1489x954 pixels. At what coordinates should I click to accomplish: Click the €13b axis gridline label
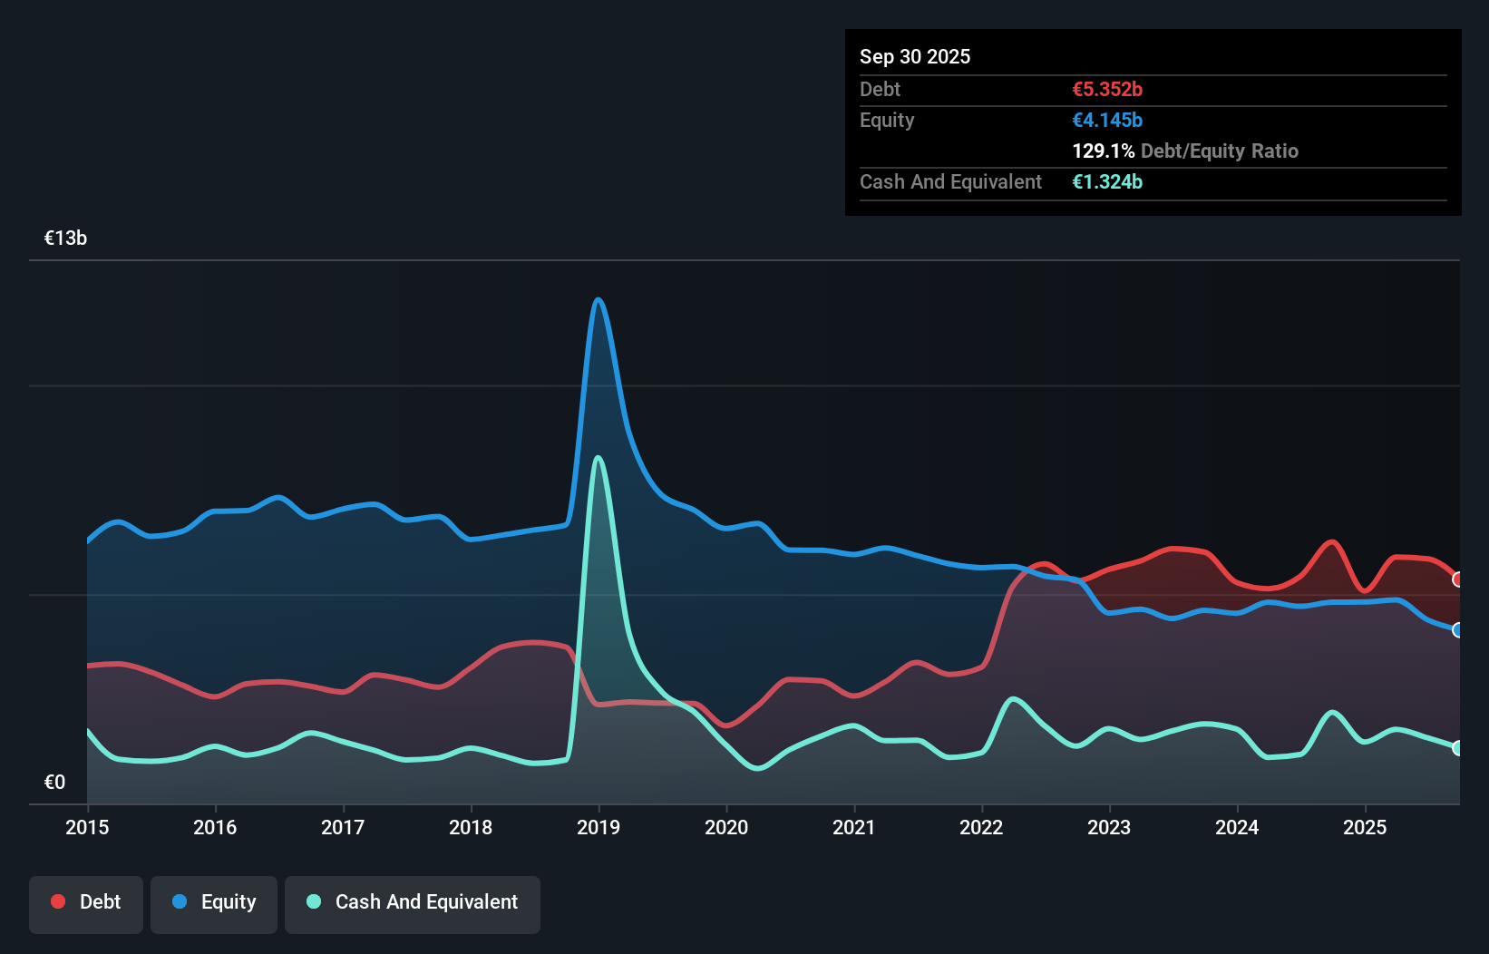pos(65,238)
